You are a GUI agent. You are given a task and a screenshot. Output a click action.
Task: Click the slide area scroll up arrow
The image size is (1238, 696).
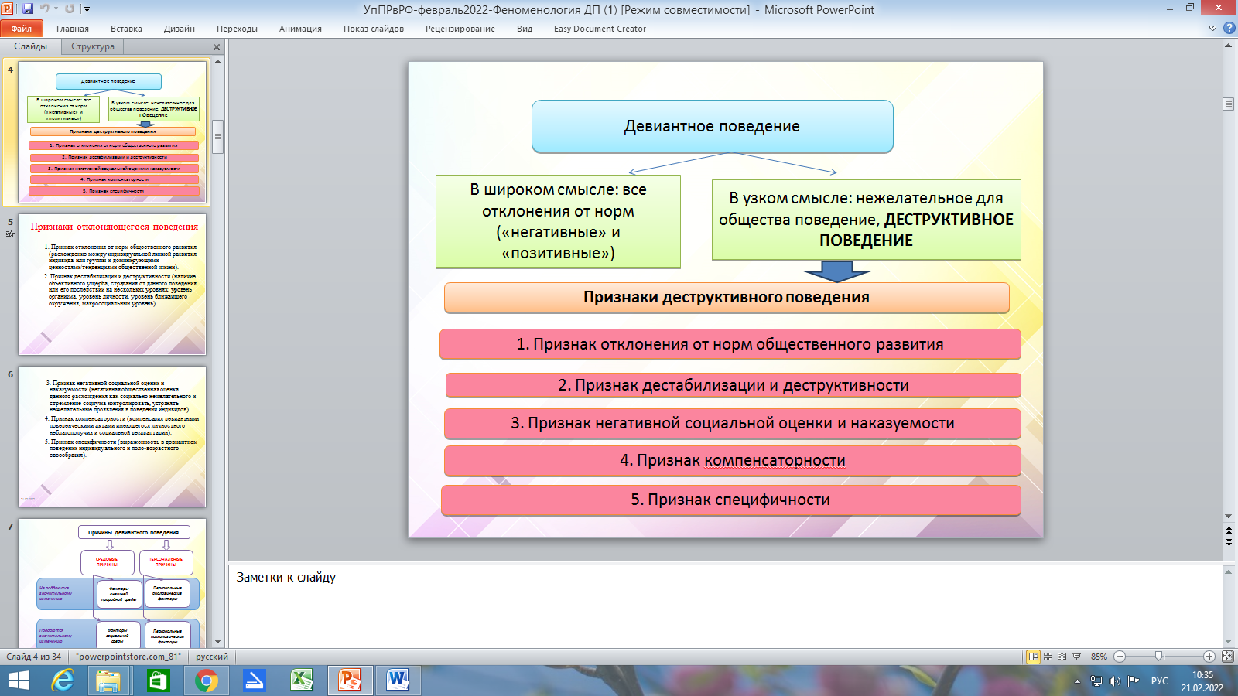coord(1228,46)
